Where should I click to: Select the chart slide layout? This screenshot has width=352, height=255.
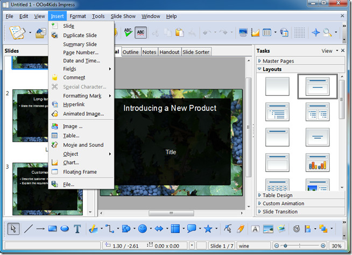(318, 163)
